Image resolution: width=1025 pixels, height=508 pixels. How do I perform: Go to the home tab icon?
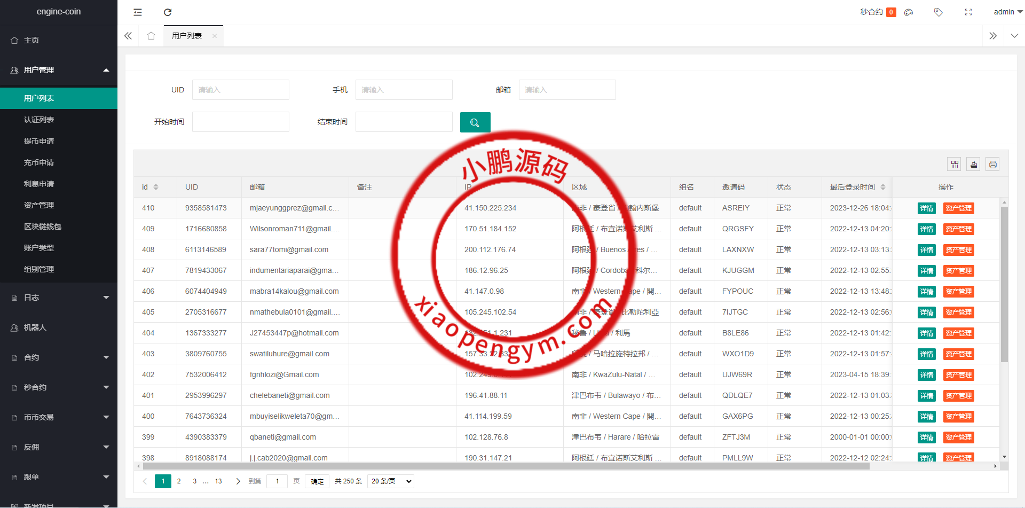point(151,36)
